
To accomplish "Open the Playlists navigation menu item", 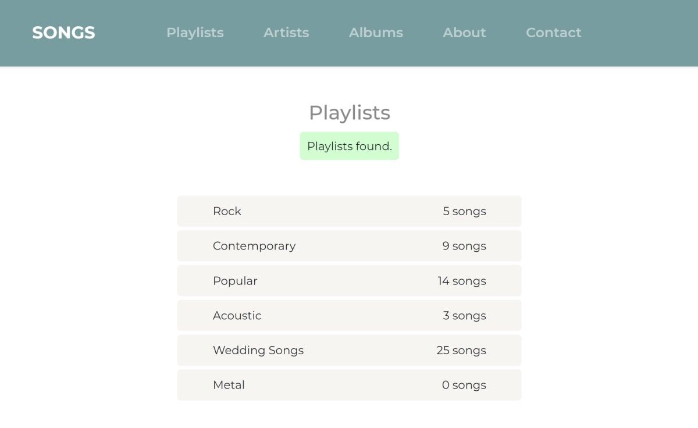I will coord(195,33).
